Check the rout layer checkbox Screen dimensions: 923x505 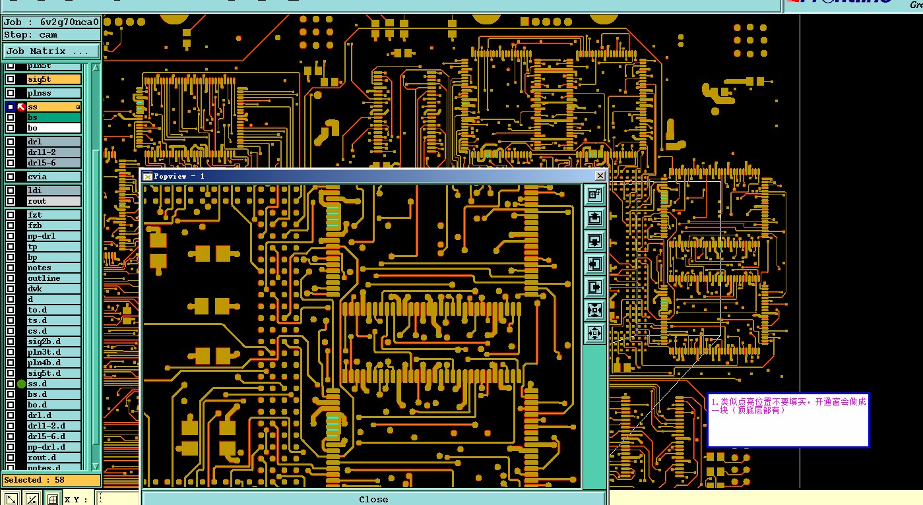pyautogui.click(x=11, y=201)
